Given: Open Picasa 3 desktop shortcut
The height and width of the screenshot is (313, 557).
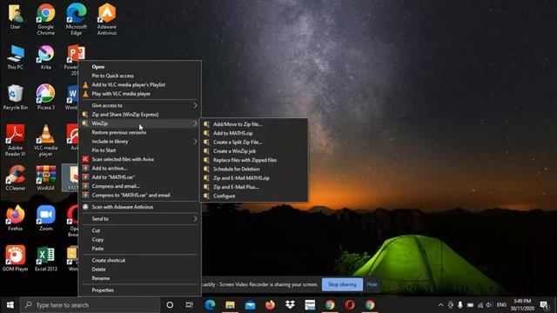Looking at the screenshot, I should click(x=46, y=97).
